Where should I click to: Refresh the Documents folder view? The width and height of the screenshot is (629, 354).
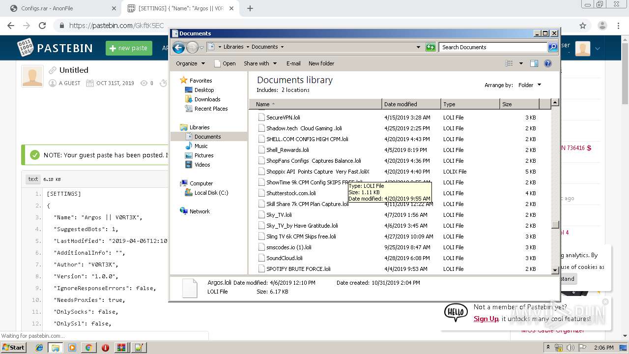(x=430, y=47)
